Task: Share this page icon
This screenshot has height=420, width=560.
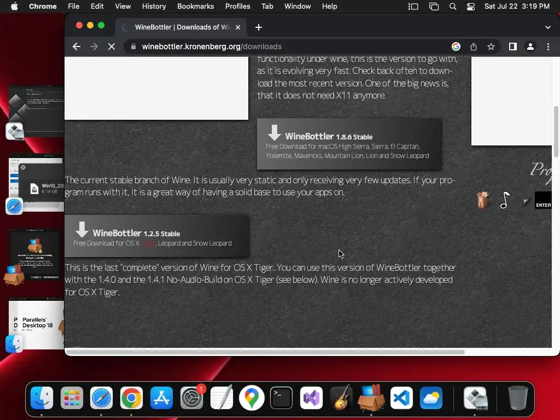Action: (x=474, y=47)
